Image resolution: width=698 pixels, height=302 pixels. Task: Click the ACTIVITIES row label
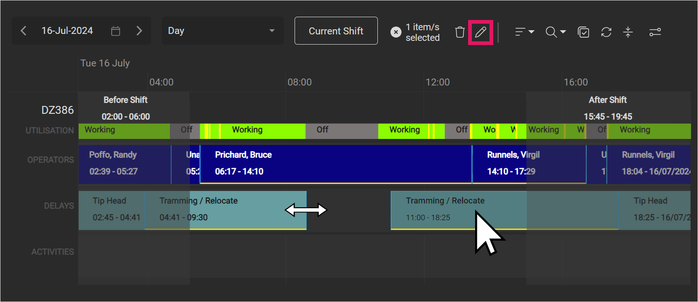(x=53, y=252)
